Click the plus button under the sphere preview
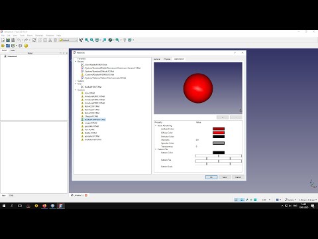The image size is (318, 239). [223, 118]
